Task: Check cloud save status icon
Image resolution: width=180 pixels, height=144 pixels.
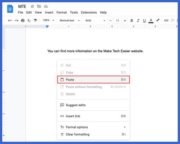Action: coord(46,6)
